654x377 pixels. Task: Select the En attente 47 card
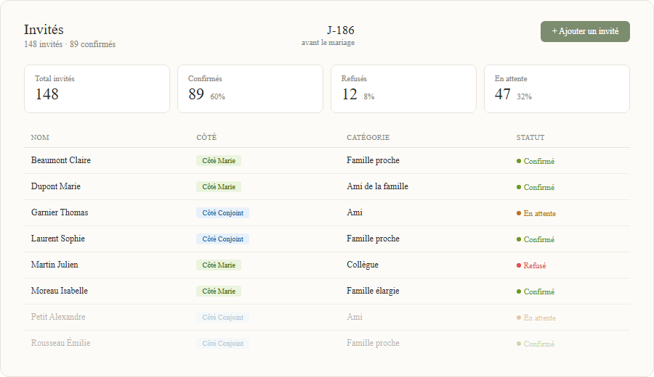557,88
